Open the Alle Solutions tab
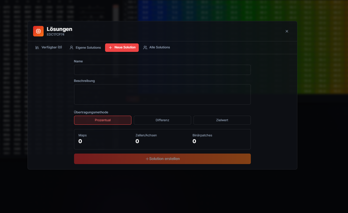This screenshot has width=348, height=213. click(157, 47)
